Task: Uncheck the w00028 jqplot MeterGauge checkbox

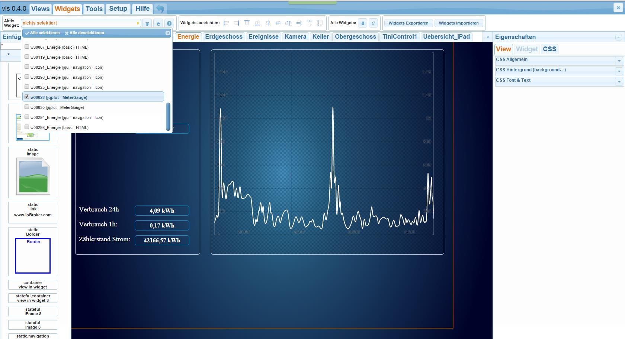Action: point(27,97)
